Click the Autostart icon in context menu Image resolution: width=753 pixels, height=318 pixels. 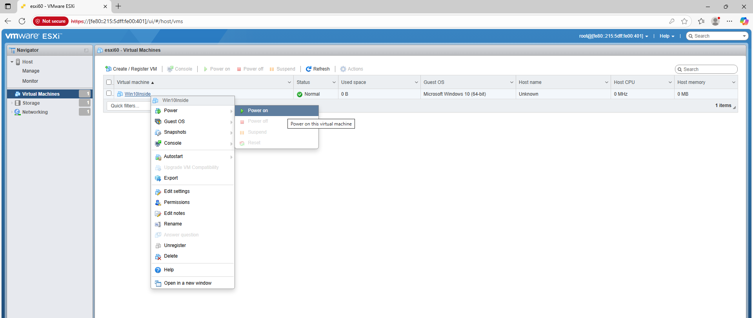[x=158, y=157]
